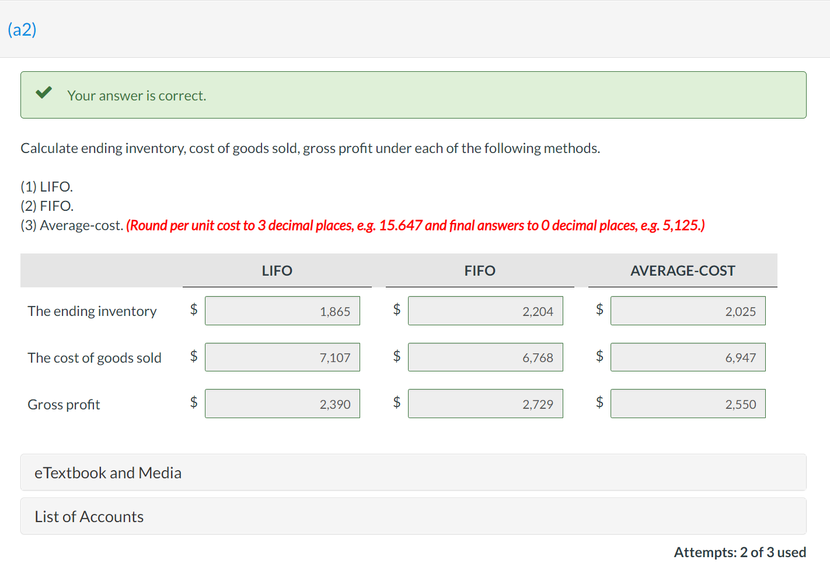Click the green checkmark icon

tap(44, 93)
